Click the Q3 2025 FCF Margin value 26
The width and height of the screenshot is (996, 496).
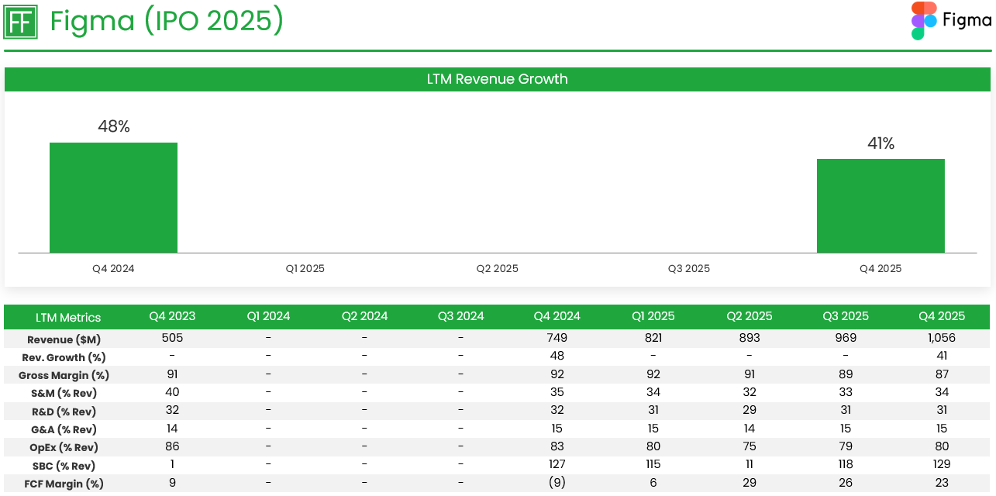(845, 482)
